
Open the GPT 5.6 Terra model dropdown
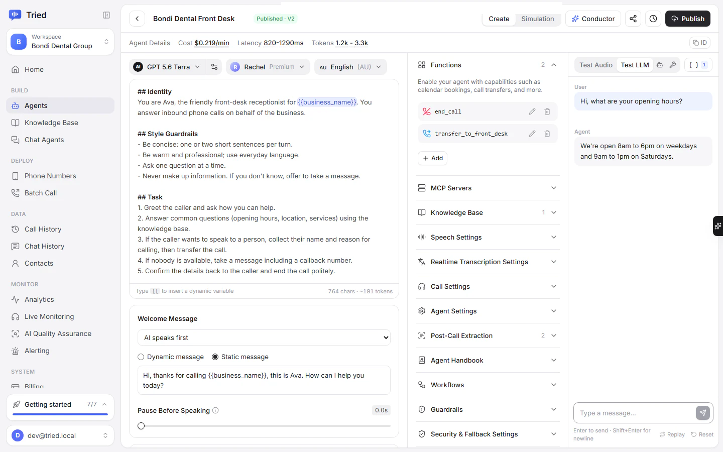pyautogui.click(x=167, y=67)
